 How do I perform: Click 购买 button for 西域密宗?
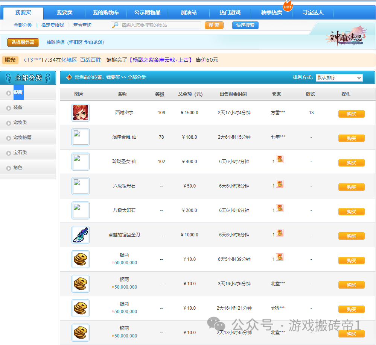[x=351, y=114]
